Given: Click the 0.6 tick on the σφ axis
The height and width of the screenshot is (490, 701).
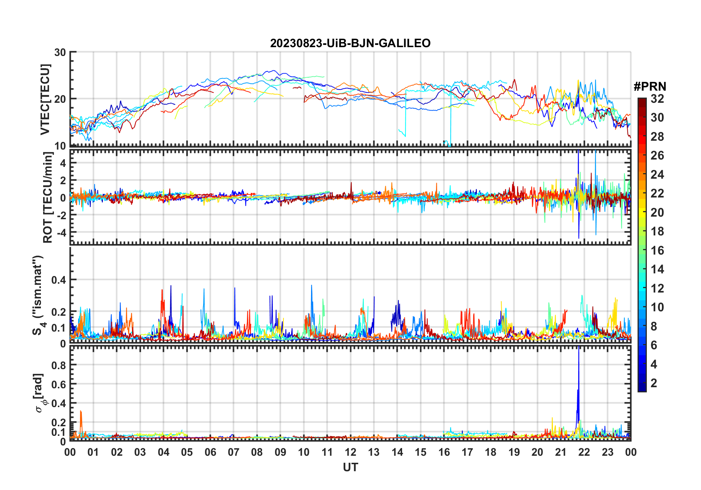Looking at the screenshot, I should [59, 384].
